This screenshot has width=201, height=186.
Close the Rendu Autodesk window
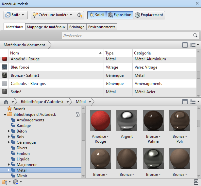click(x=197, y=4)
